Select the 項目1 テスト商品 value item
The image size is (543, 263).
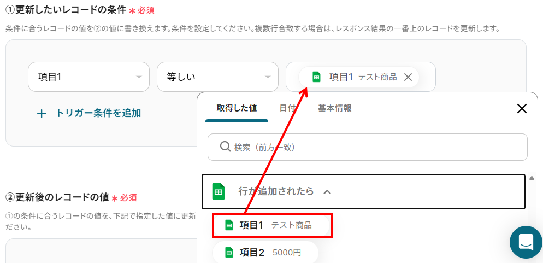(273, 226)
